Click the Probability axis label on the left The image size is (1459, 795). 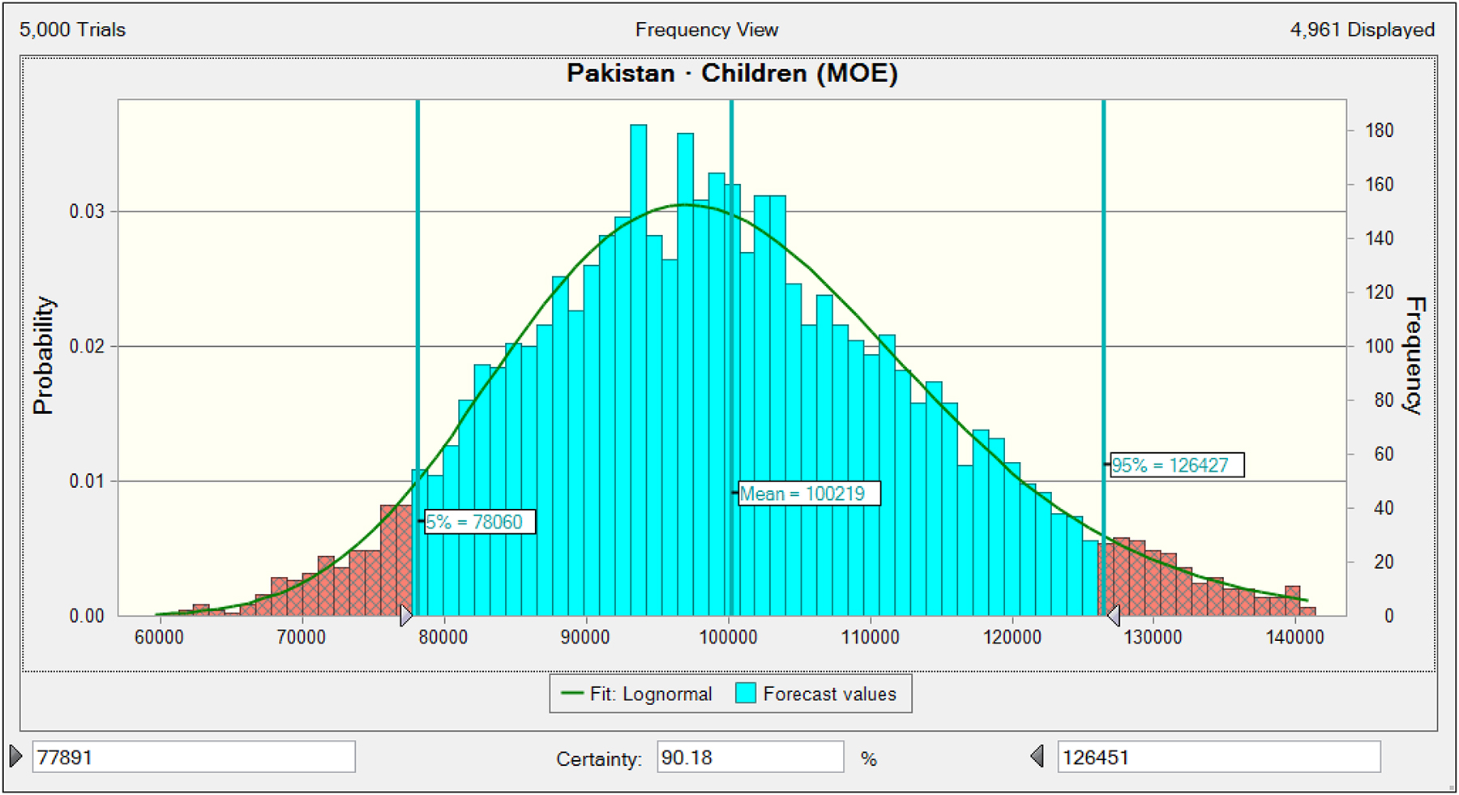pos(44,355)
